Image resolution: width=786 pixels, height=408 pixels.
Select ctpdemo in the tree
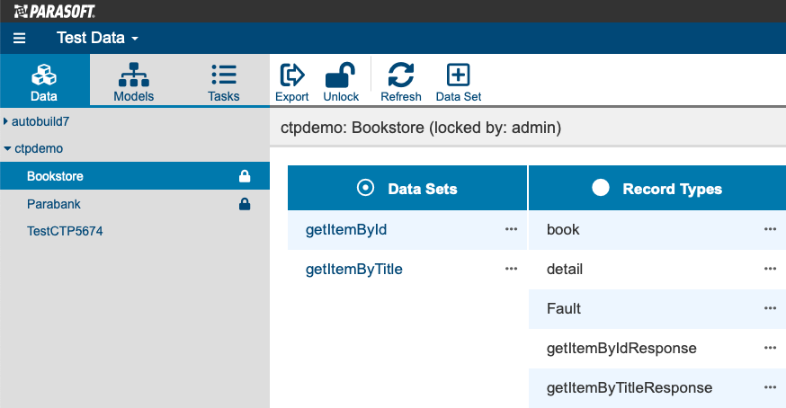tap(39, 149)
